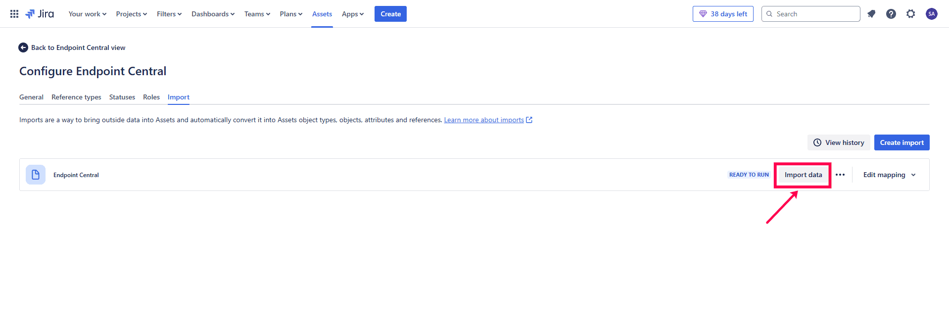Expand the Filters menu
Image resolution: width=949 pixels, height=327 pixels.
tap(169, 14)
